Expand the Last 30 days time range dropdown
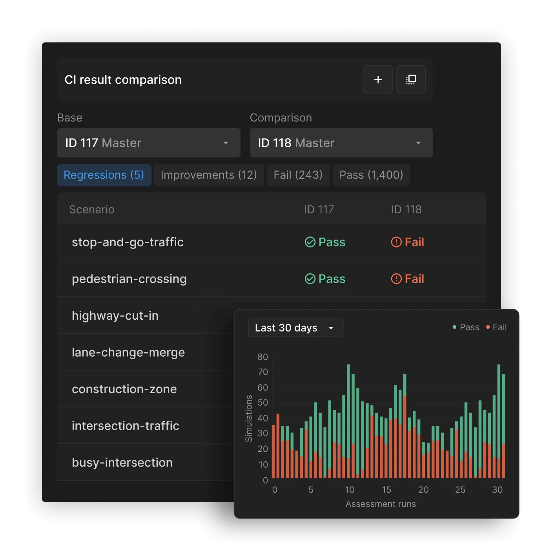The image size is (543, 544). pos(295,328)
